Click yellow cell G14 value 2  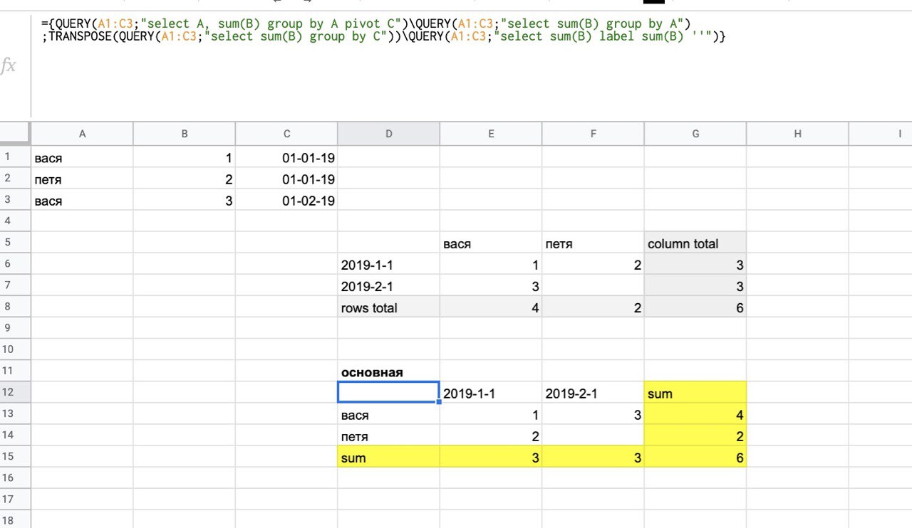pos(695,435)
